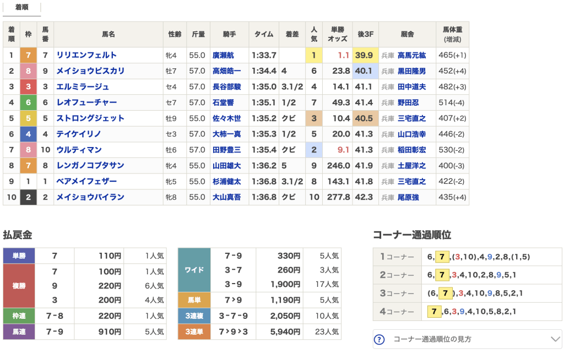Click red frame number 3 for エルミラージュ

click(x=29, y=87)
